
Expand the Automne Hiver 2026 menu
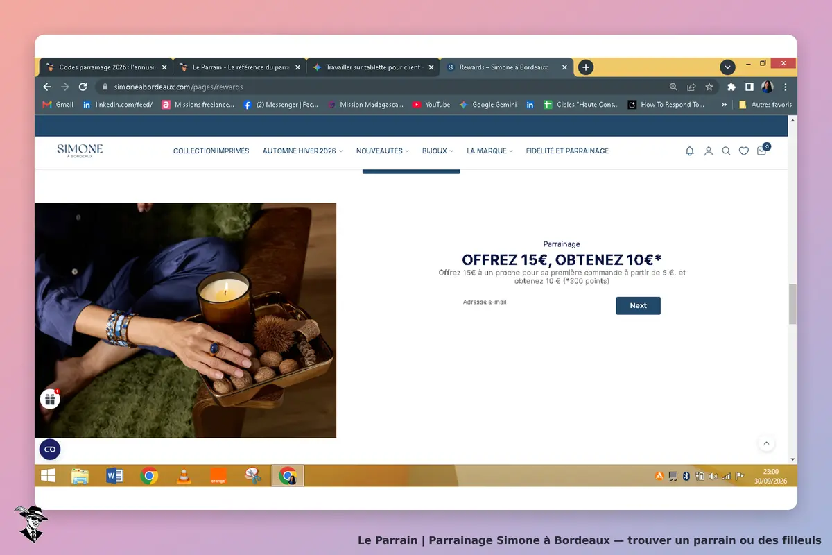302,151
